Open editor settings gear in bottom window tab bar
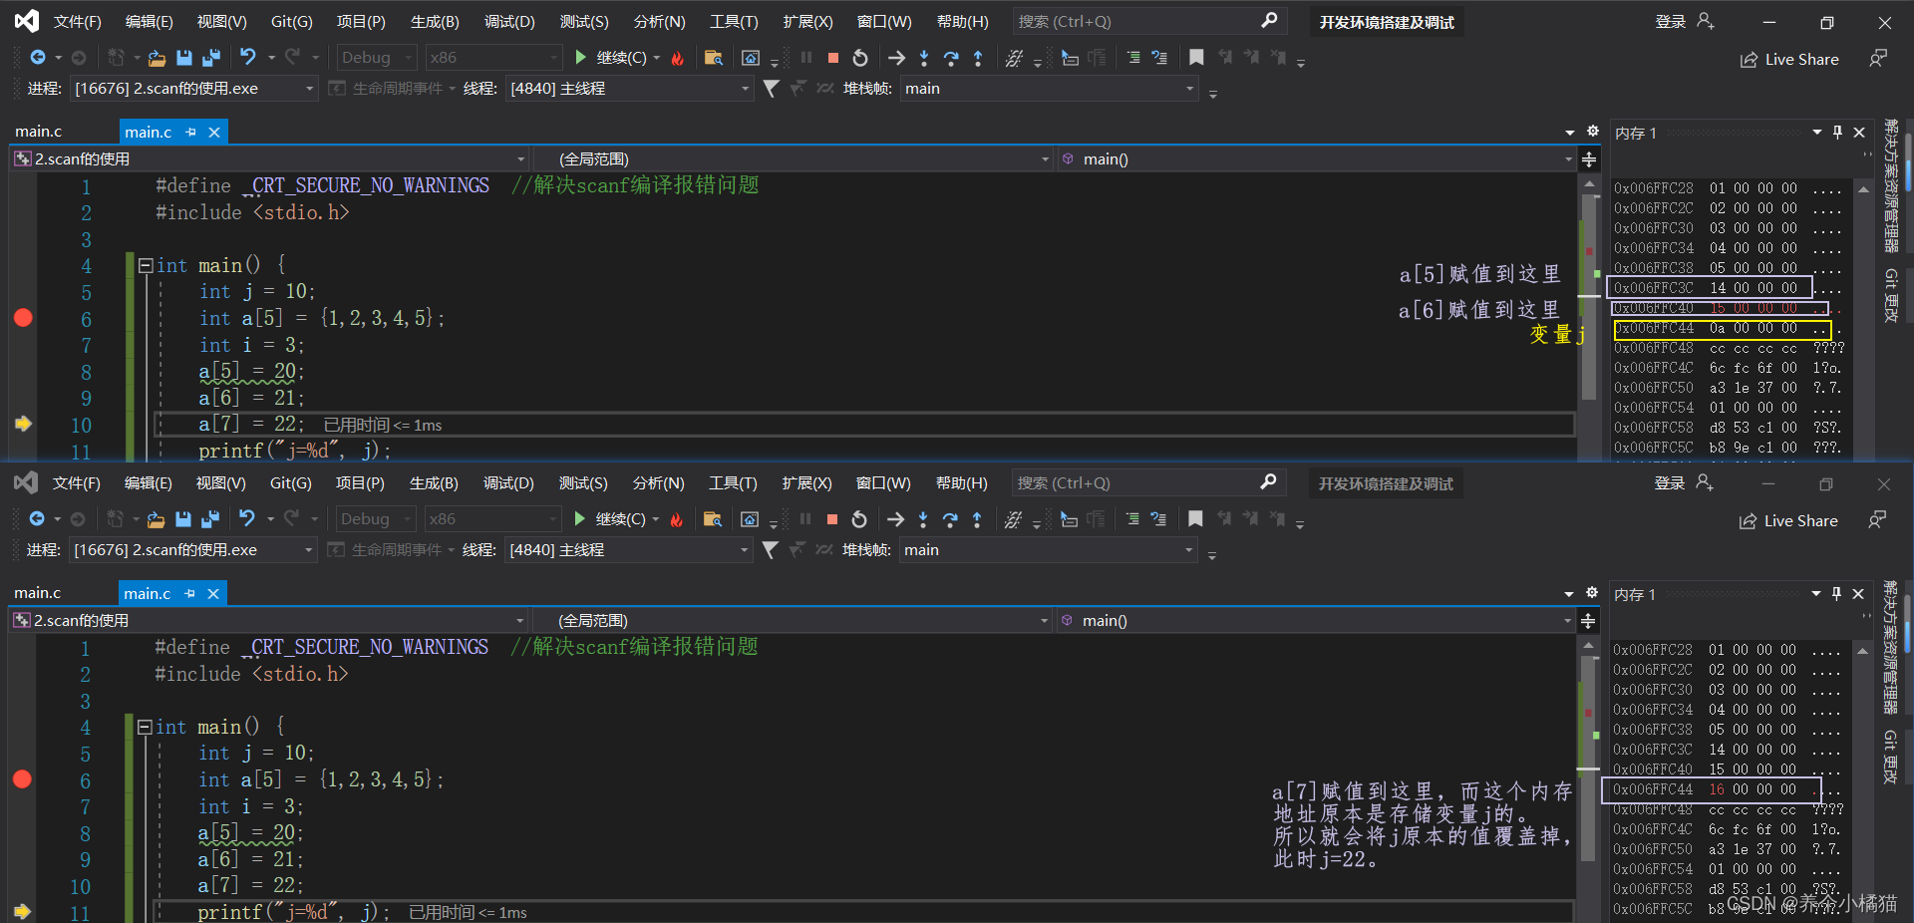 click(1592, 593)
